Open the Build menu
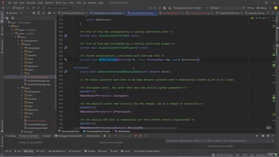 coord(58,3)
